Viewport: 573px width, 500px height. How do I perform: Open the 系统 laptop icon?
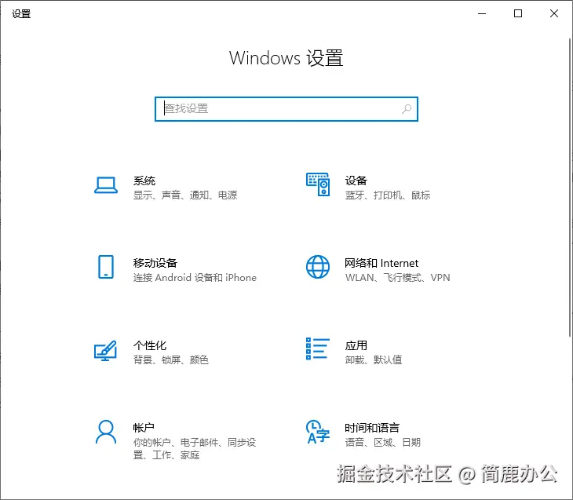coord(106,185)
